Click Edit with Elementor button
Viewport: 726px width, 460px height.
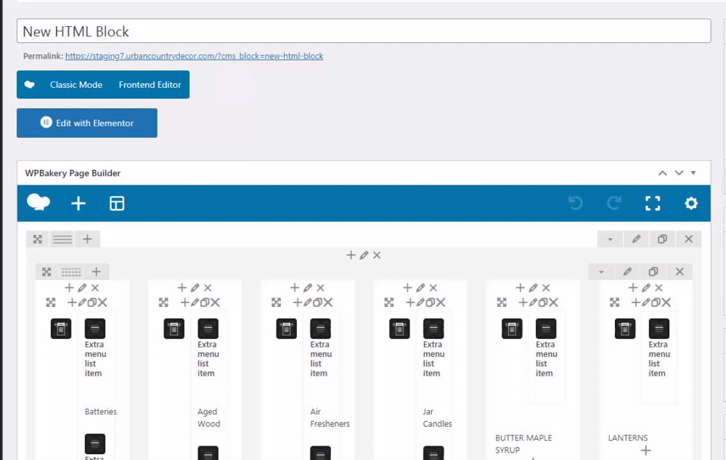tap(87, 123)
